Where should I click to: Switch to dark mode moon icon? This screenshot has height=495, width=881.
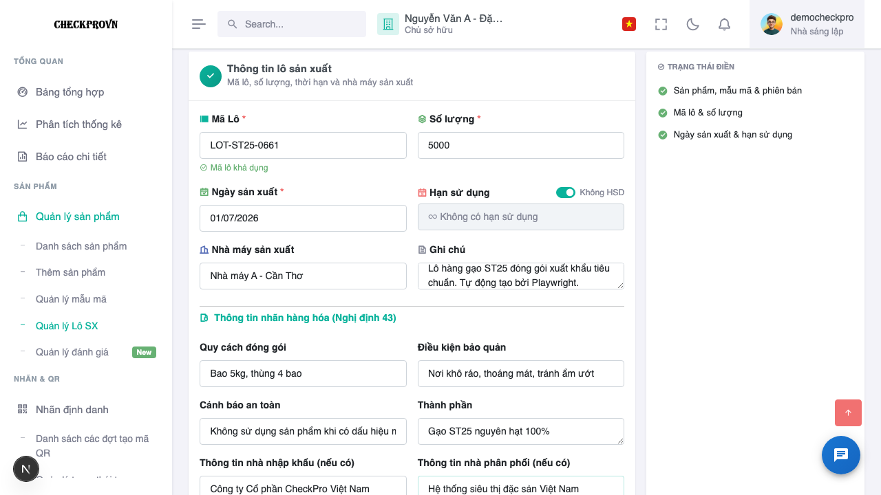coord(693,24)
